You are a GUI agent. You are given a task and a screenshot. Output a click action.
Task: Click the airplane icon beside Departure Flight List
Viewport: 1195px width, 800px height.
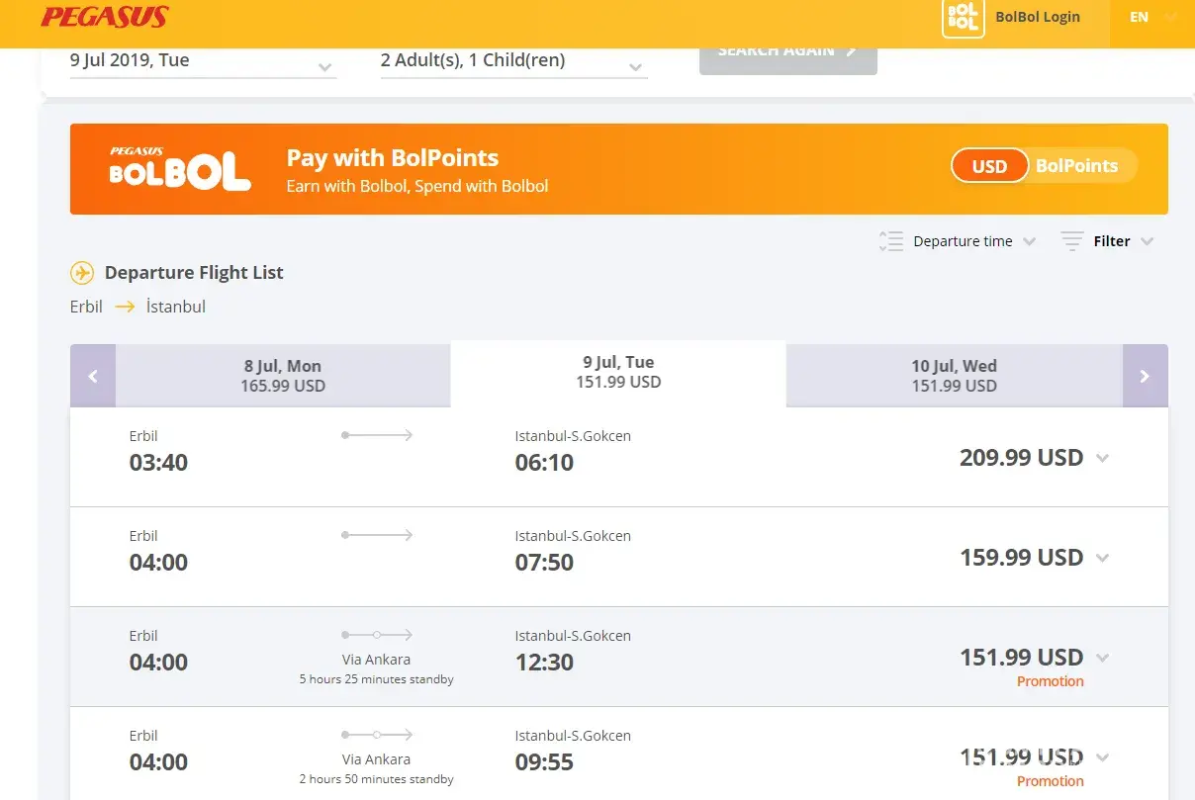point(82,273)
